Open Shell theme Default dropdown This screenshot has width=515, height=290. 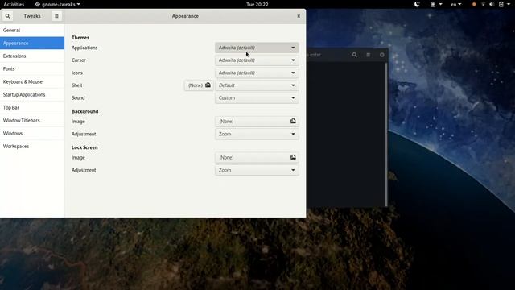[257, 85]
